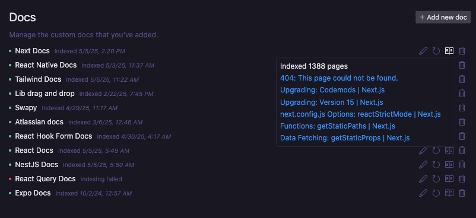Click 'Manage the custom docs that you've added.' text

(x=84, y=35)
